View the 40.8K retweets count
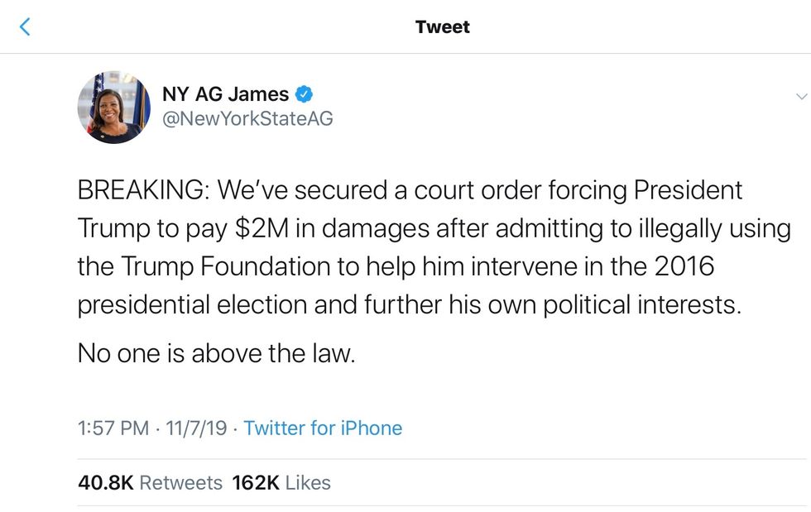 (105, 483)
